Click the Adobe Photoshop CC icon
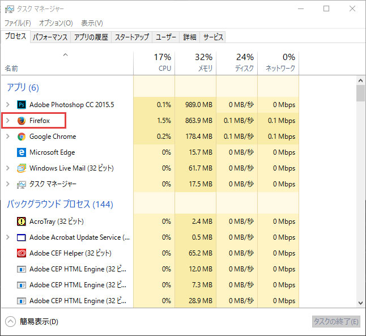 point(22,105)
